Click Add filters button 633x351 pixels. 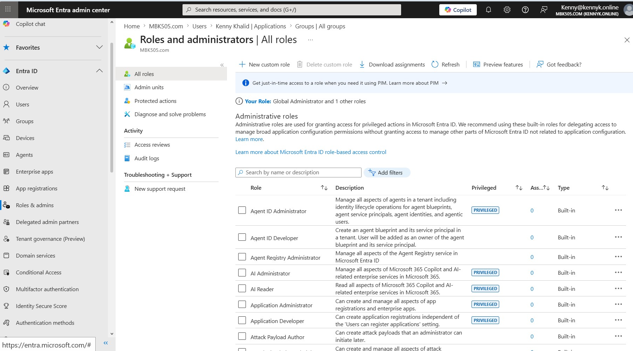(x=387, y=173)
